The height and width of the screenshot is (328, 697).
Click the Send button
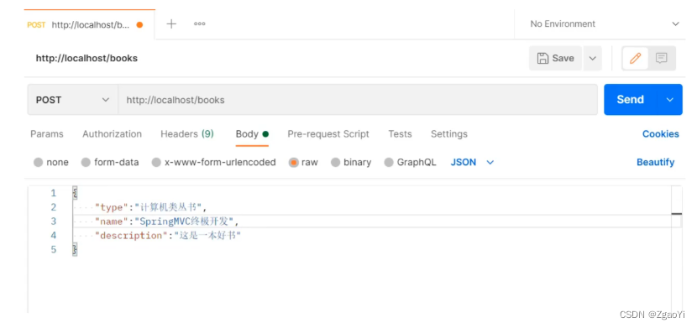[631, 100]
